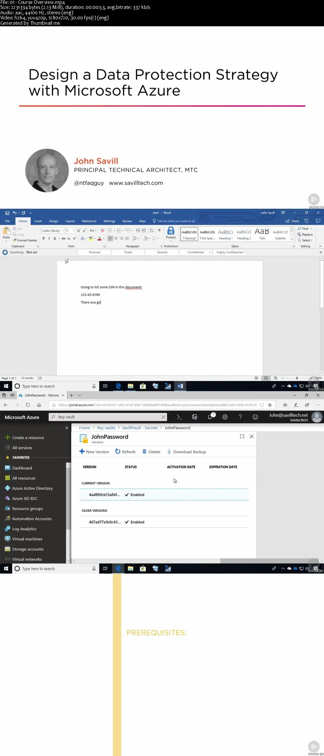
Task: Click the Key vaults breadcrumb link
Action: (x=106, y=428)
